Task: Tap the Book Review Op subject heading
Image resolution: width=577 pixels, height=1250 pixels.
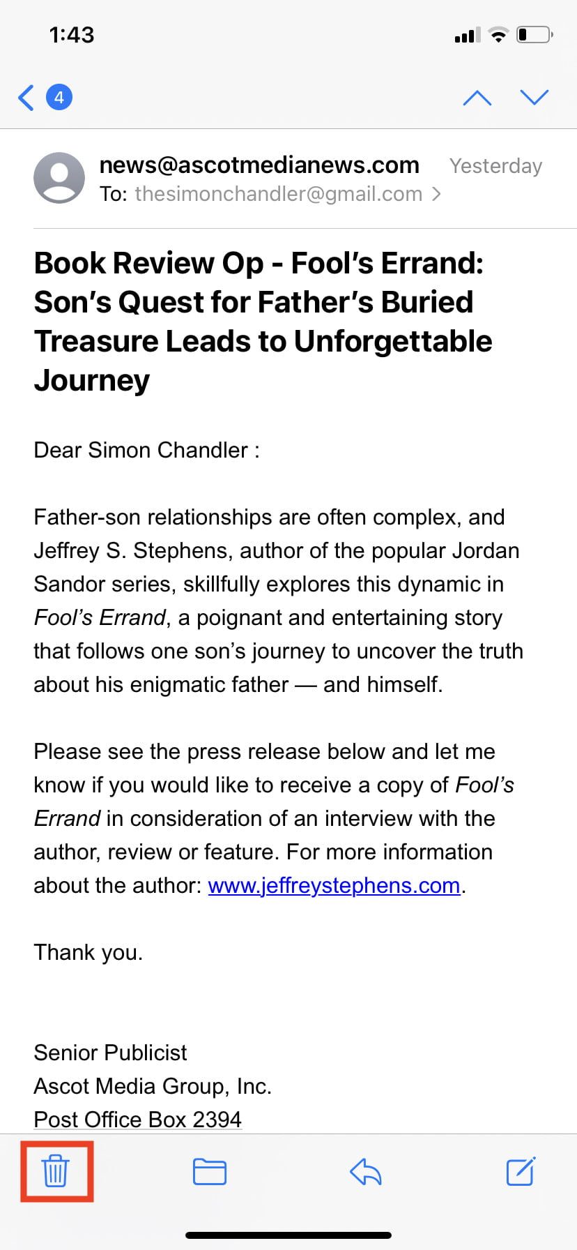Action: click(x=263, y=322)
